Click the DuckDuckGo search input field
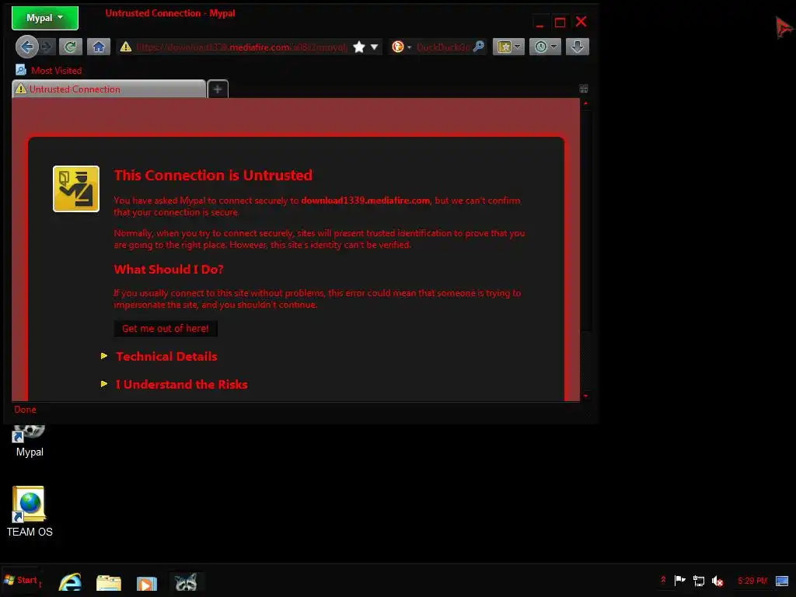 pos(442,47)
